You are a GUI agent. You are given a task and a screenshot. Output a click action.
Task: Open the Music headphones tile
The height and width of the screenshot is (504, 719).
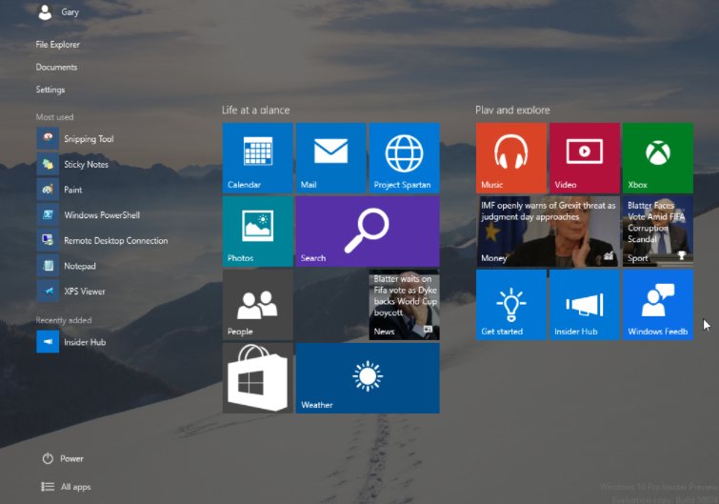[x=510, y=158]
